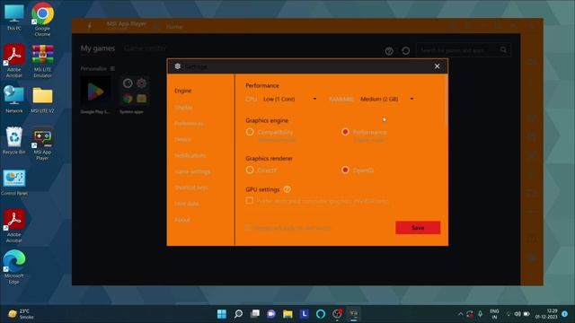Screen dimensions: 575x323
Task: Open the top Adobe Acrobat desktop shortcut
Action: tap(14, 60)
